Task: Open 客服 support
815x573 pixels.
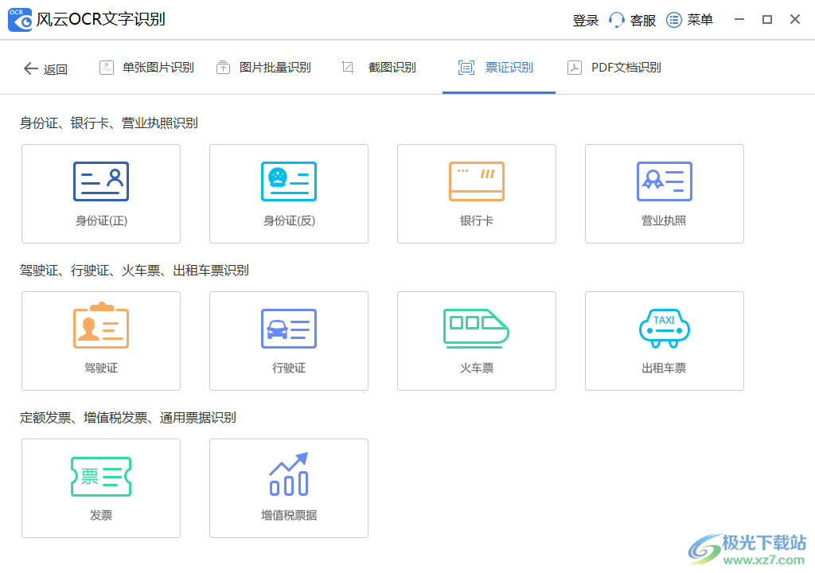Action: (x=643, y=20)
